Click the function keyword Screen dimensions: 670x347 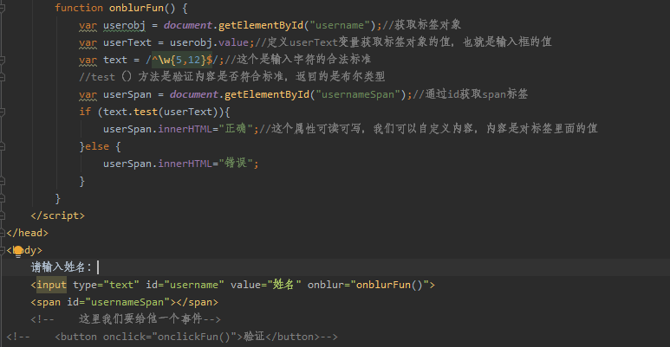(79, 8)
